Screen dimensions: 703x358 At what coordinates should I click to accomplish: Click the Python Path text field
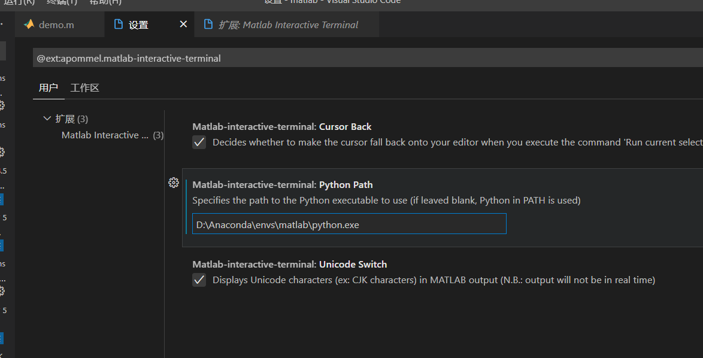pos(349,224)
